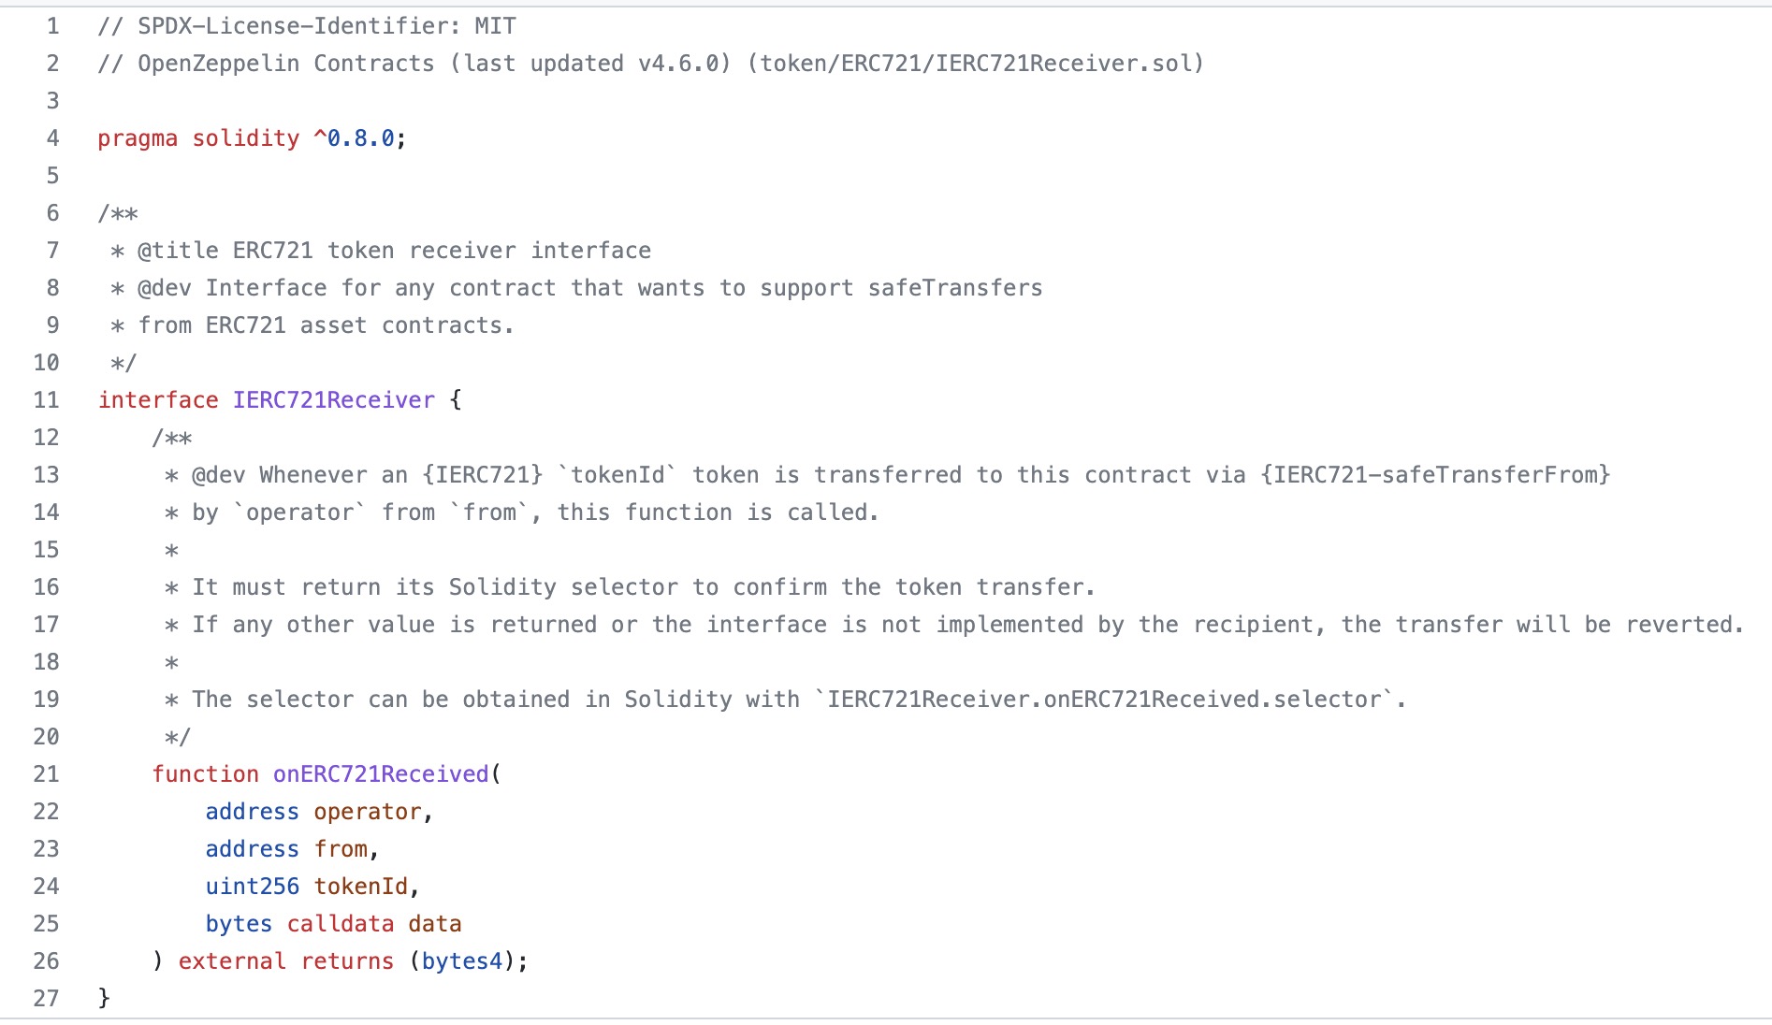Click the version number 0.8.0
1772x1025 pixels.
360,138
